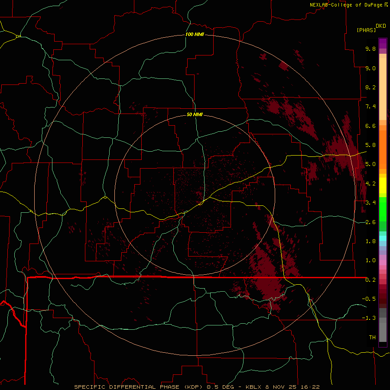Pick the yellow band on color bar
Viewport: 390px width, 390px height.
[x=383, y=185]
